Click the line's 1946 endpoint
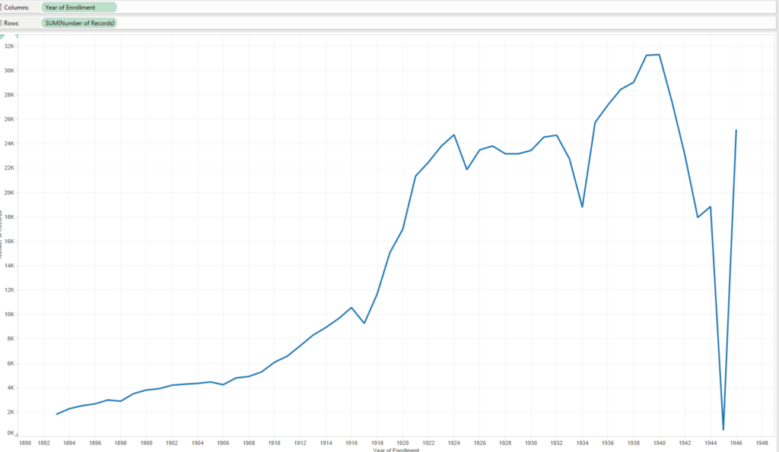Screen dimensions: 779x452 tap(736, 130)
